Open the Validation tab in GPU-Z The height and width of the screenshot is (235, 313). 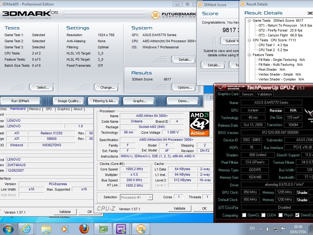(x=264, y=94)
